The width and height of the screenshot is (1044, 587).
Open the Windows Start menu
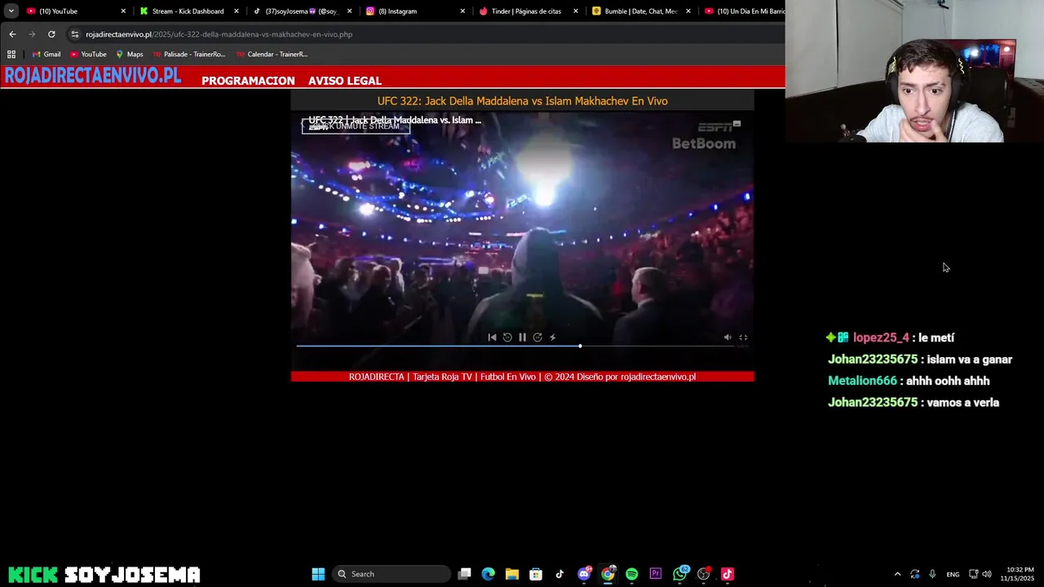(318, 574)
